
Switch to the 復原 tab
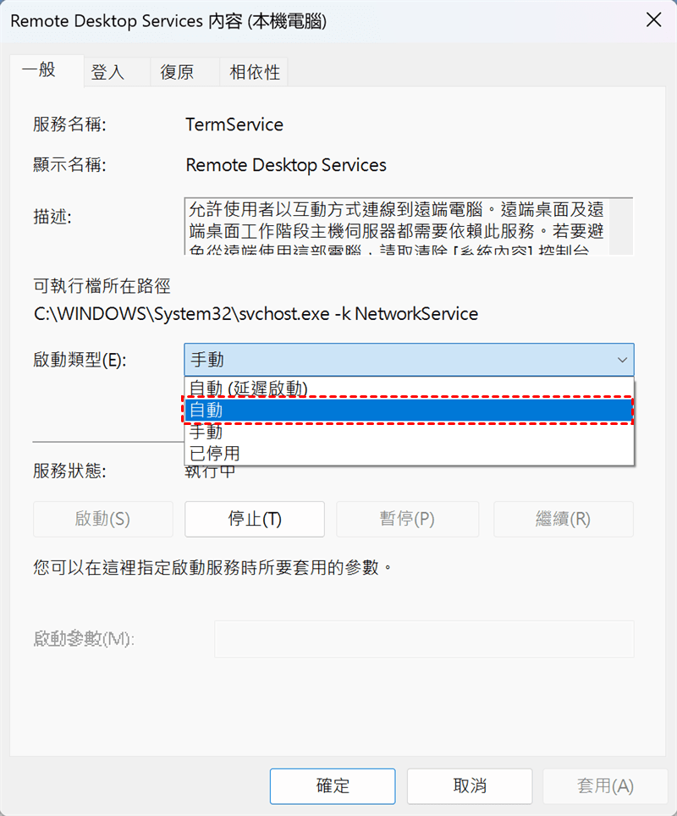tap(177, 73)
